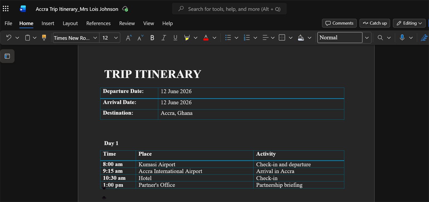This screenshot has height=202, width=429.
Task: Apply the text highlight color marker
Action: pos(187,38)
